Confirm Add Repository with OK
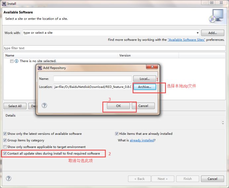The width and height of the screenshot is (229, 188). (x=118, y=106)
